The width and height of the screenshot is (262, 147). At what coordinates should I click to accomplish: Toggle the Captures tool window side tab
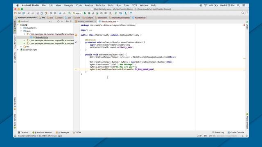15,58
